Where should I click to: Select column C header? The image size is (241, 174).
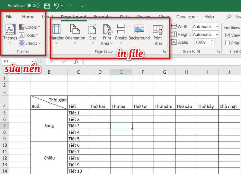[78, 72]
